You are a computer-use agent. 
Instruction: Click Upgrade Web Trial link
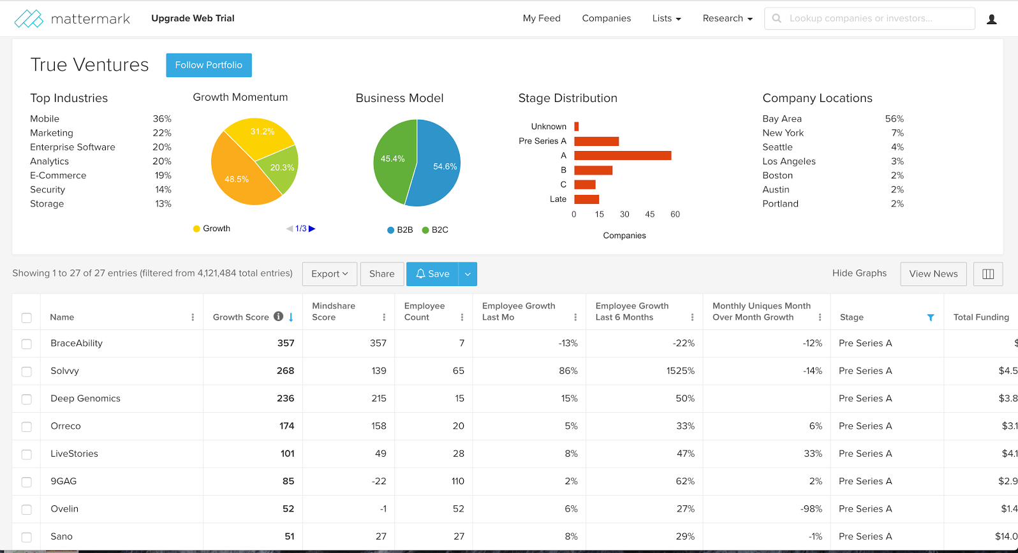pos(193,18)
